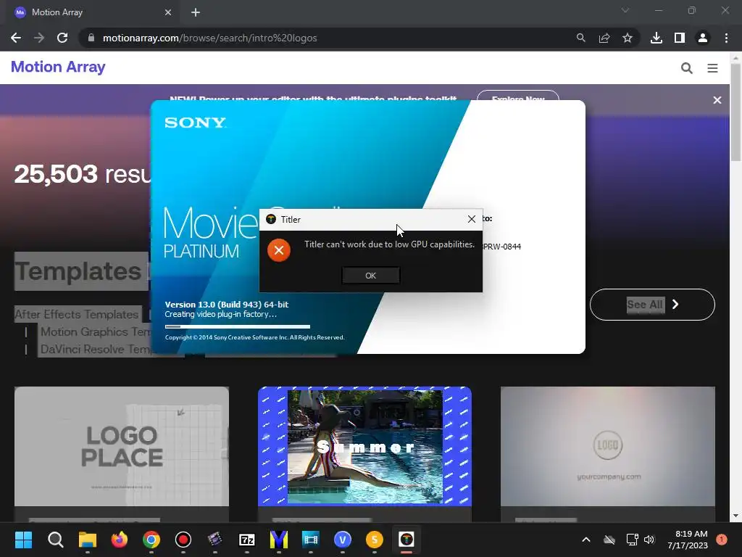
Task: Open the Windows Start menu
Action: coord(23,540)
